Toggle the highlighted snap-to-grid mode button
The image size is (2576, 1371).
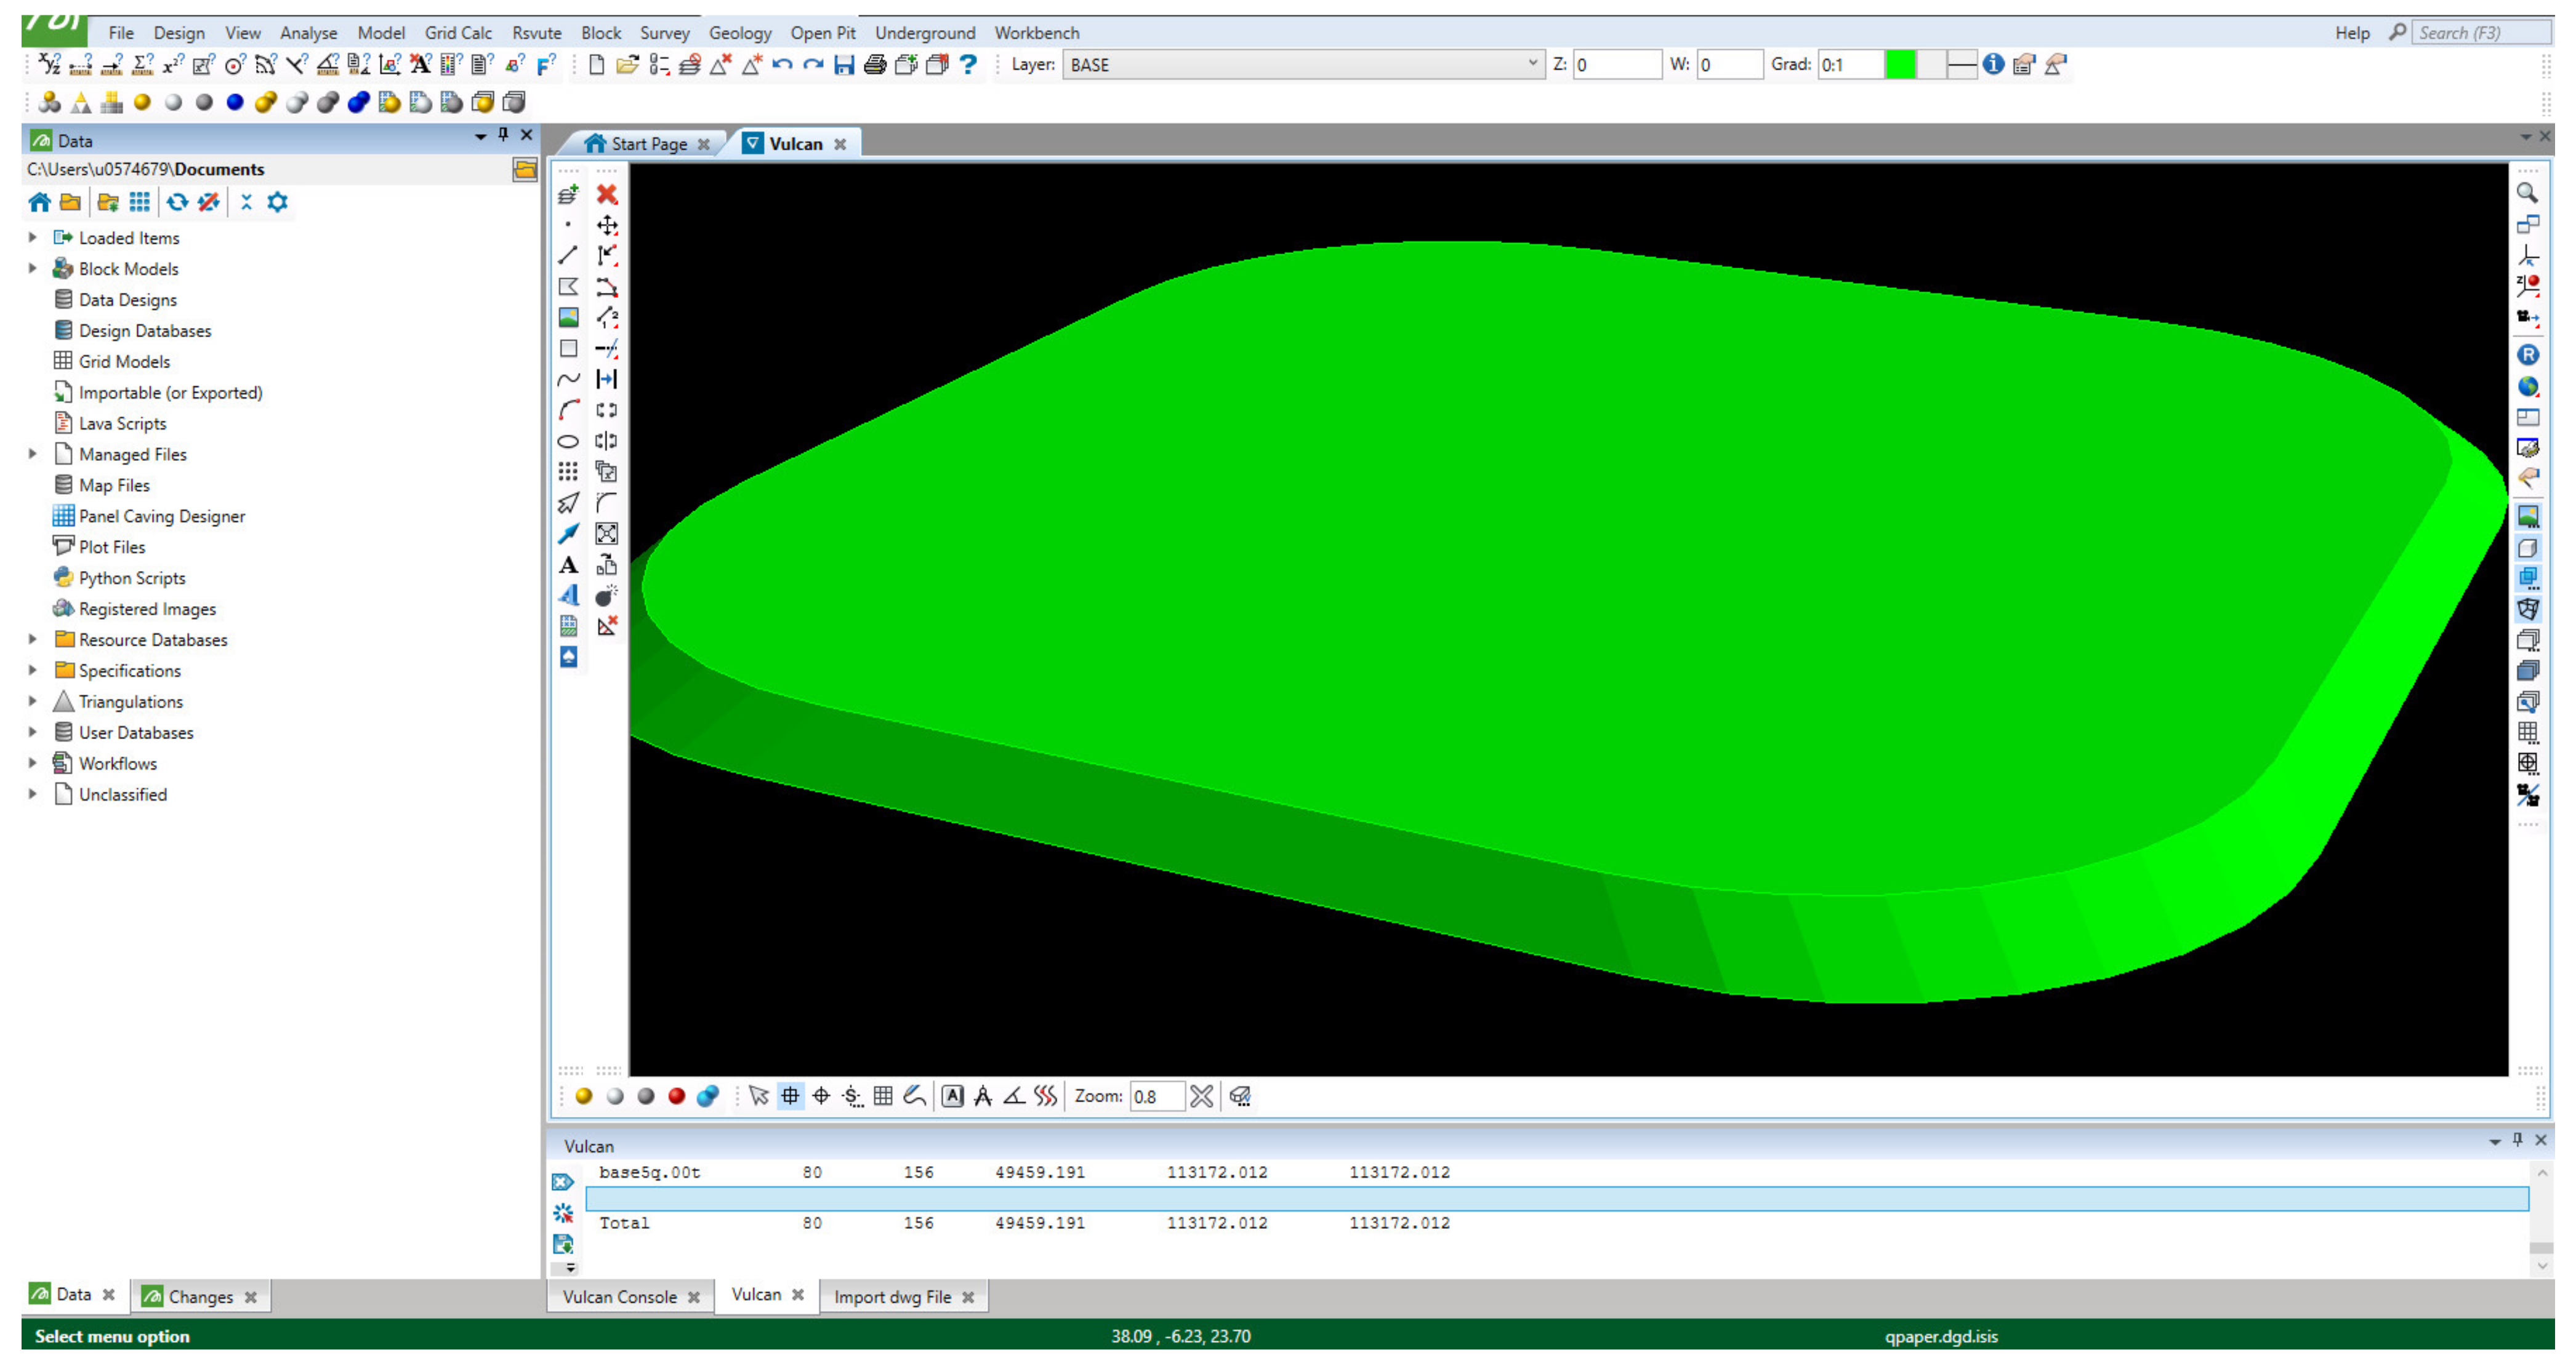pos(790,1096)
